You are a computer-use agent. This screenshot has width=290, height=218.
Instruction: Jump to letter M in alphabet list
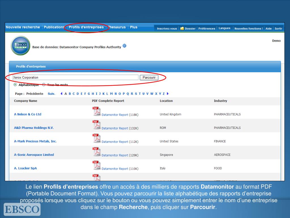point(111,94)
